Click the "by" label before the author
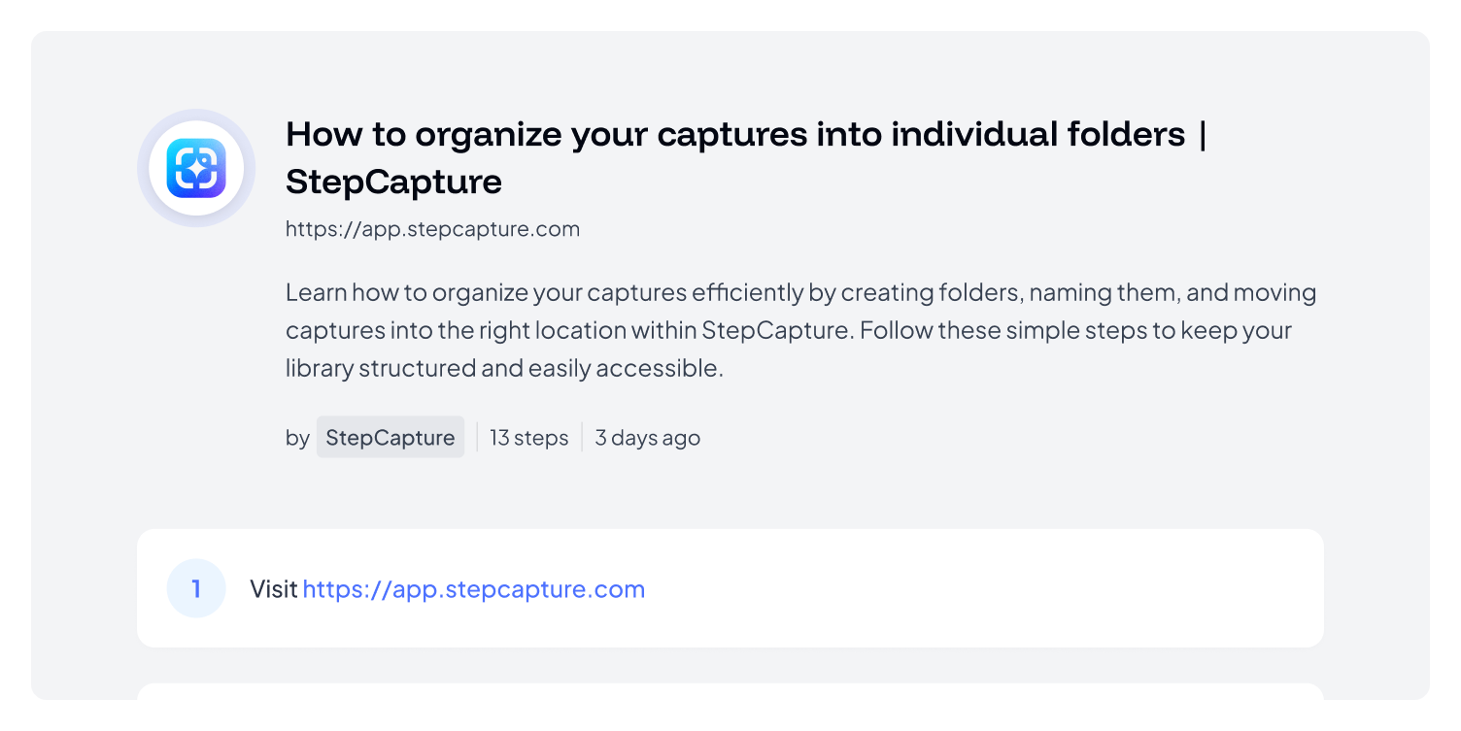The width and height of the screenshot is (1461, 731). click(x=297, y=438)
